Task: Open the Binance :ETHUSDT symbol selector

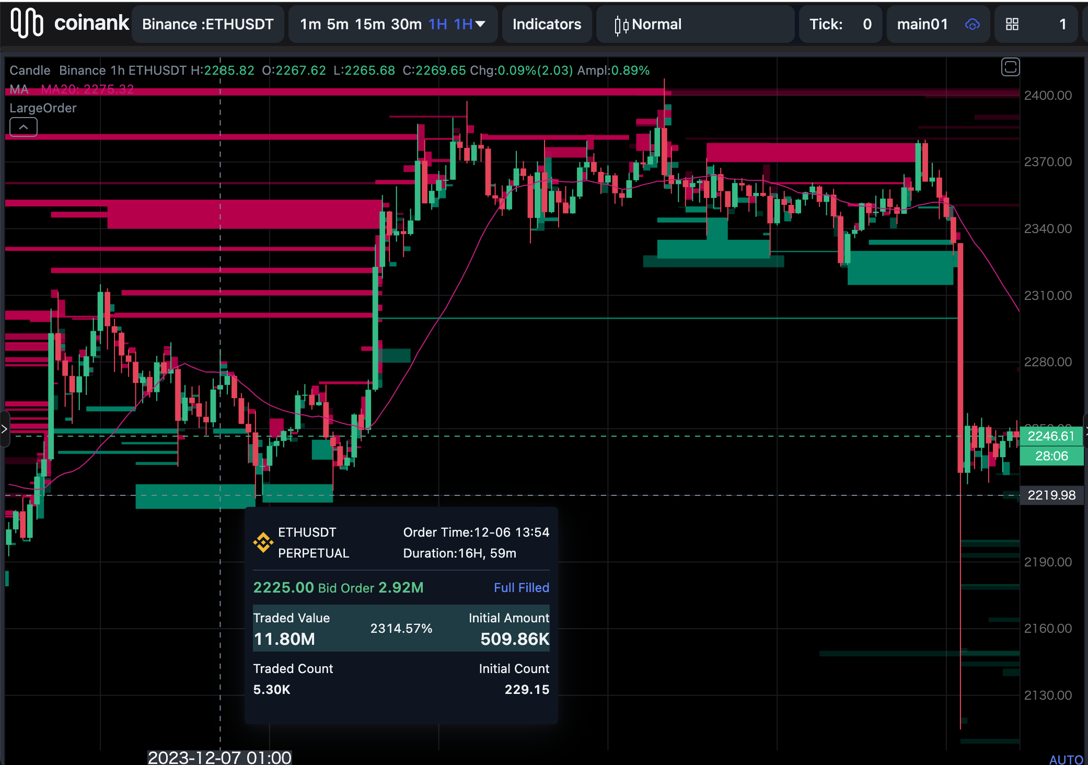Action: pyautogui.click(x=207, y=25)
